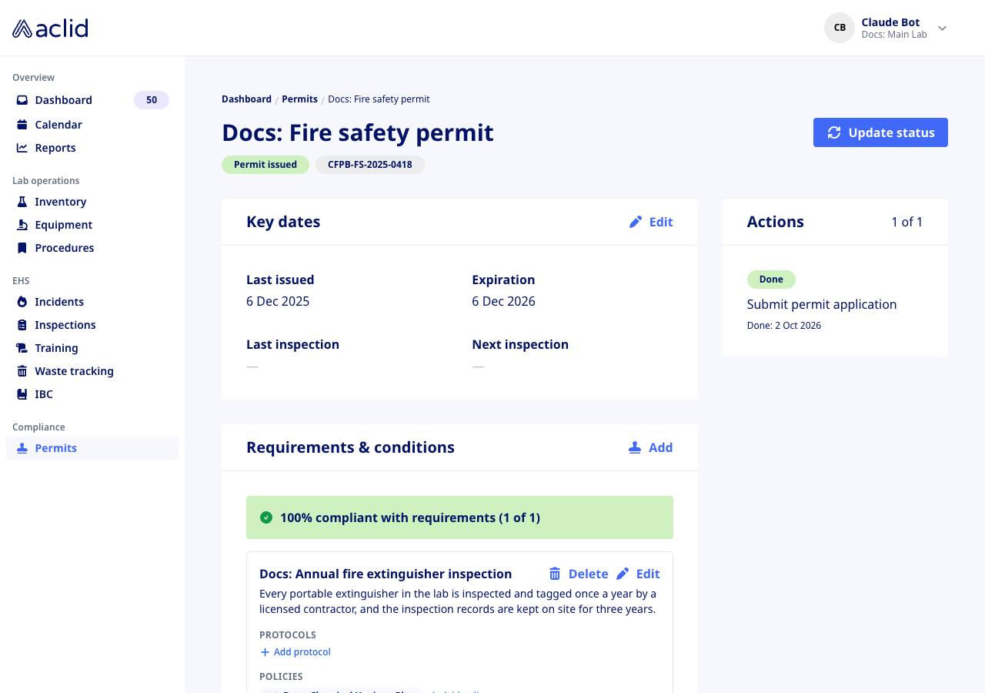The width and height of the screenshot is (985, 693).
Task: Click the 1 of 1 actions counter
Action: click(x=907, y=222)
